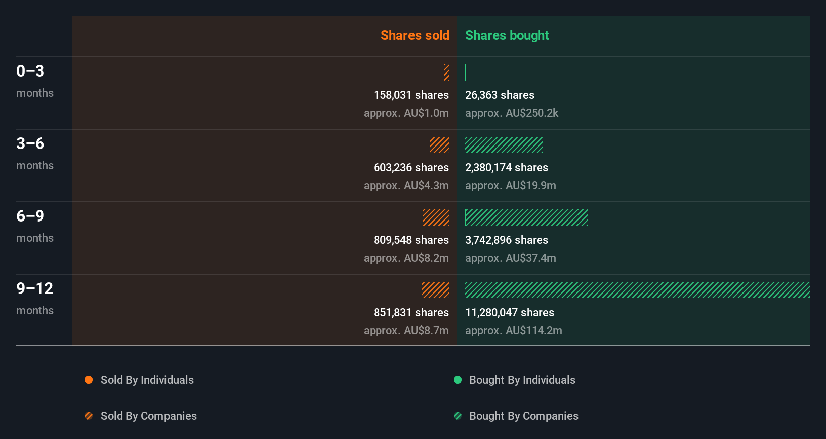
Task: Click the approx. AU$250.2k amount
Action: [x=512, y=113]
